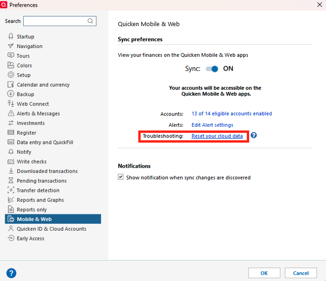Select Register in the sidebar
Screen dimensions: 326x281
click(x=27, y=133)
